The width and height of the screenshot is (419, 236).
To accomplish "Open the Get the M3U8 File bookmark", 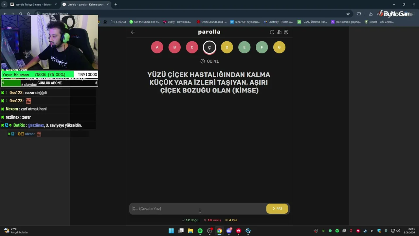I will [x=144, y=22].
